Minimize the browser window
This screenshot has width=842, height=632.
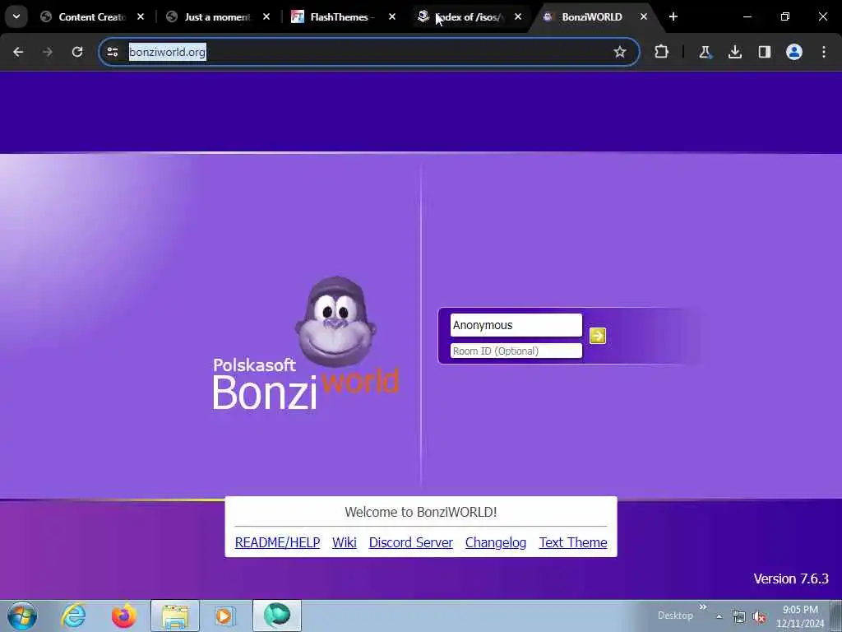pos(747,16)
